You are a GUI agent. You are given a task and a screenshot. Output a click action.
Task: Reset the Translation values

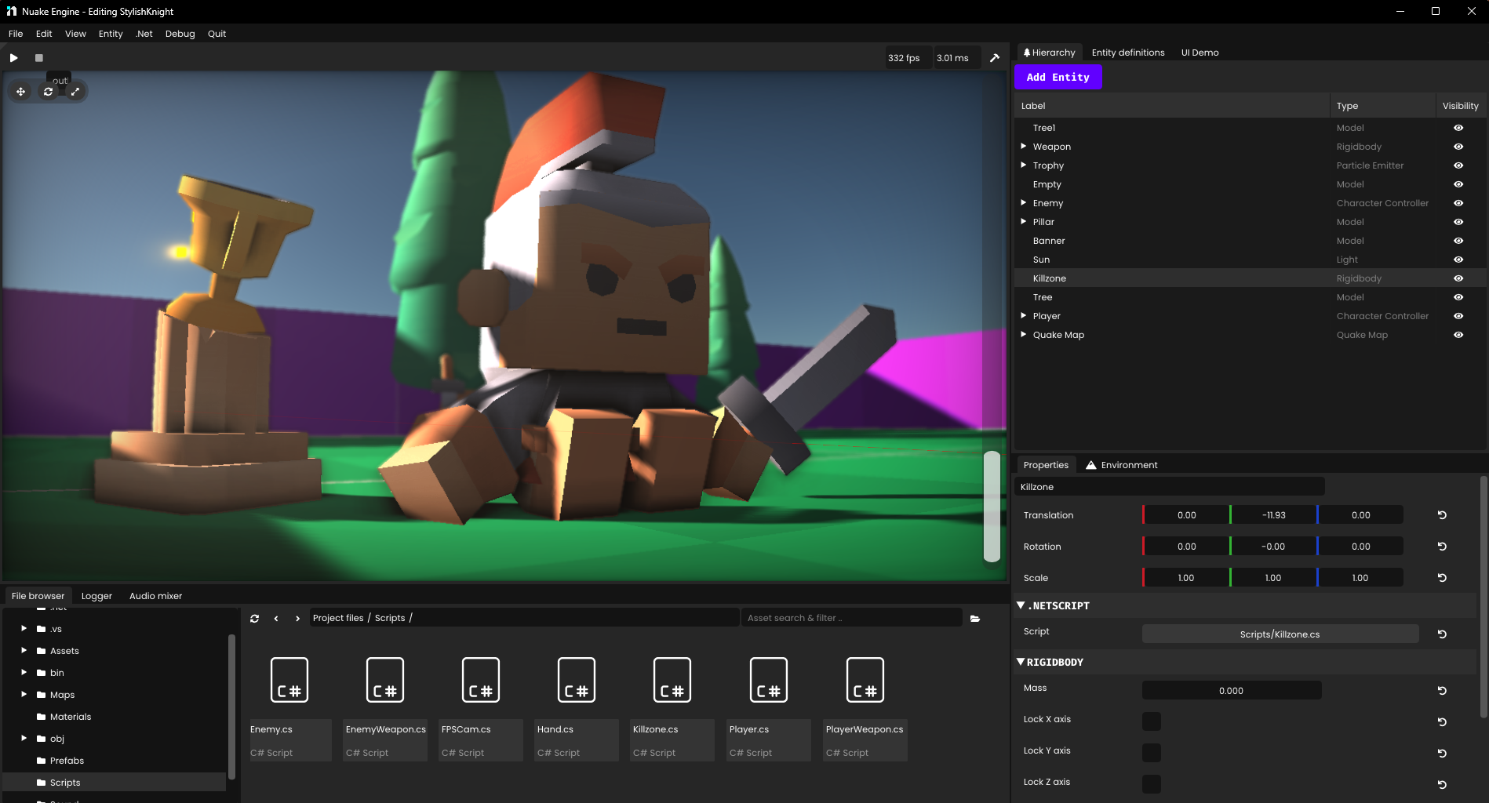click(x=1442, y=515)
